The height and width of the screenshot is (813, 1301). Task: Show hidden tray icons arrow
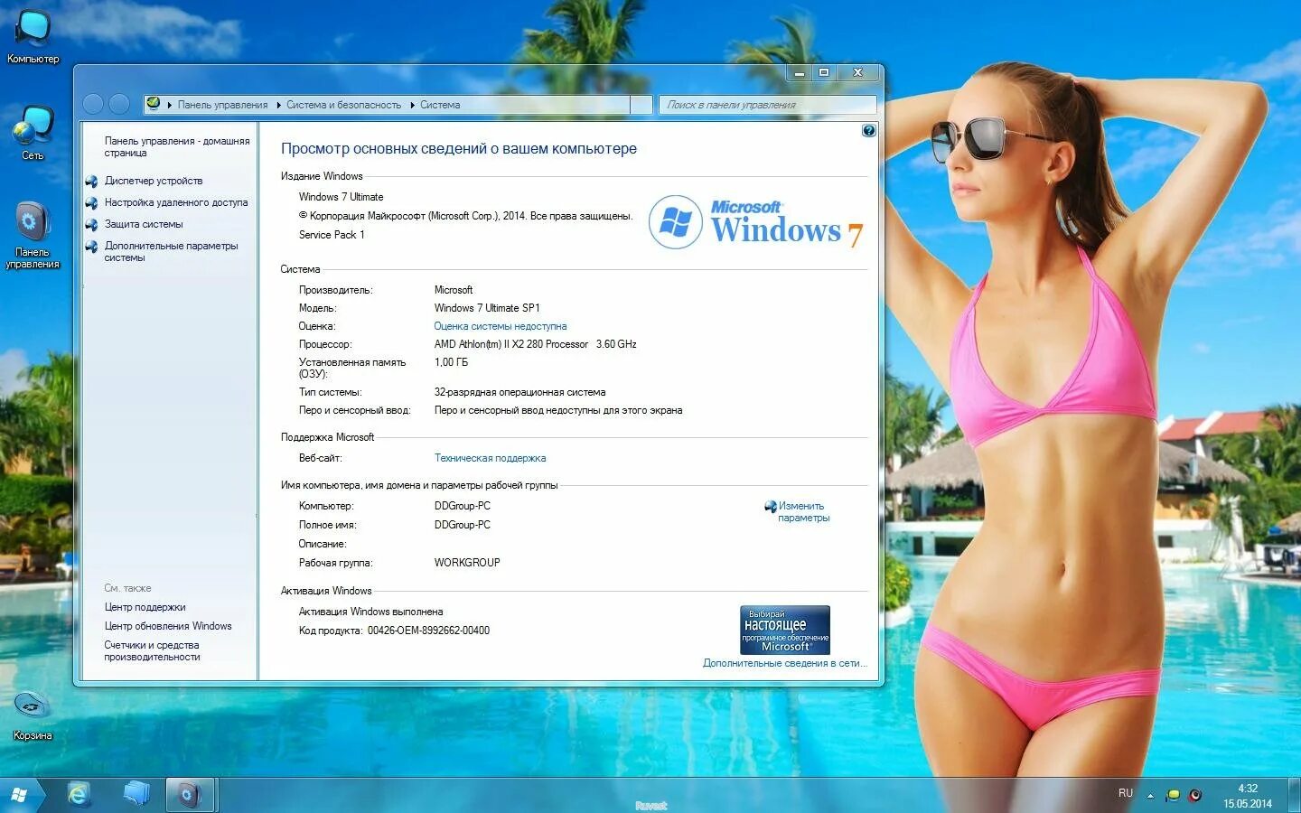[x=1150, y=796]
